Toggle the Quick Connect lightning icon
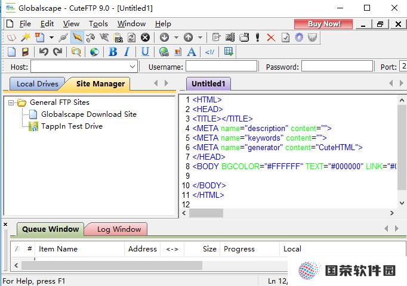This screenshot has height=286, width=407. point(77,38)
